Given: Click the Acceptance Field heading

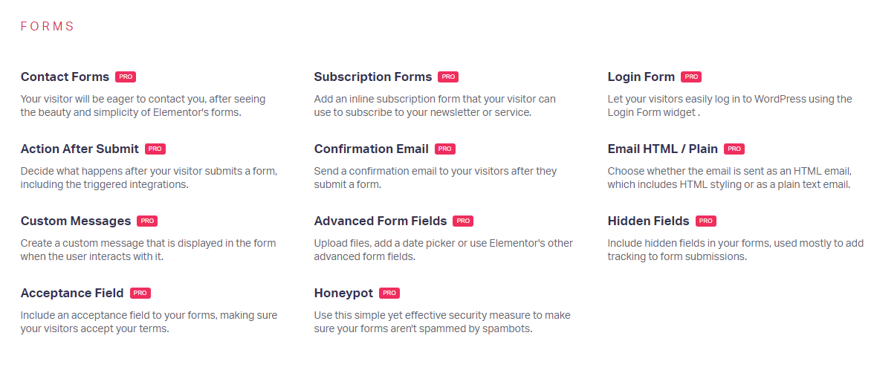Looking at the screenshot, I should click(x=73, y=293).
